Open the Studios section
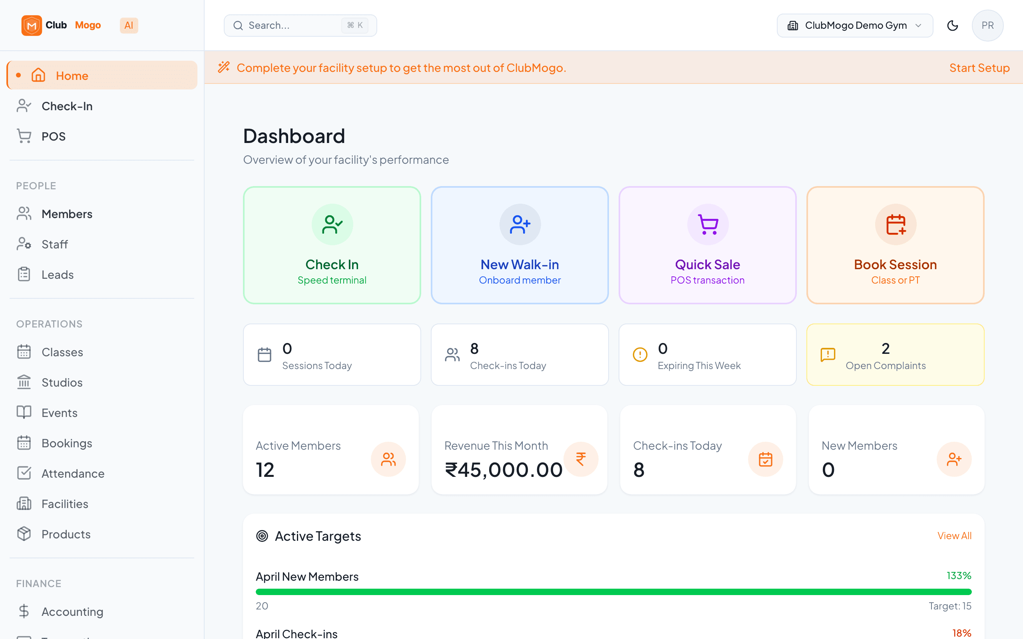1023x639 pixels. pyautogui.click(x=62, y=382)
